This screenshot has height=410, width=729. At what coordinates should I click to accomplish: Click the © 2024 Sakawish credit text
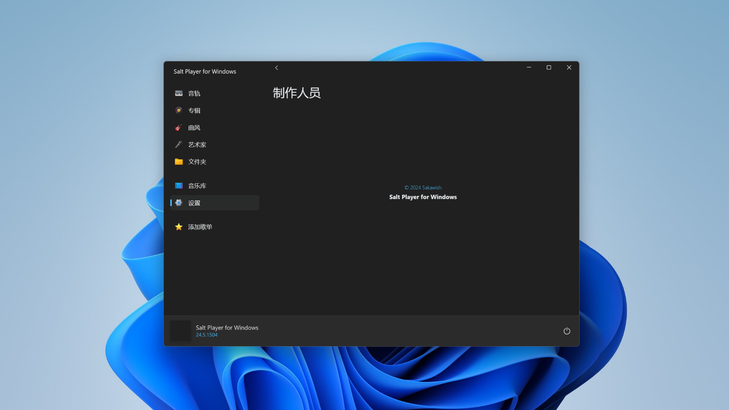(x=423, y=187)
